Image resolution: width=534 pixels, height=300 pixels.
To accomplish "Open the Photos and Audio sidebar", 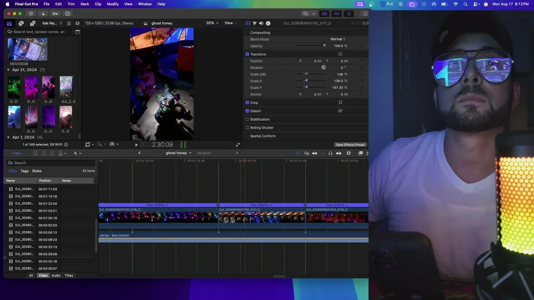I will click(21, 23).
